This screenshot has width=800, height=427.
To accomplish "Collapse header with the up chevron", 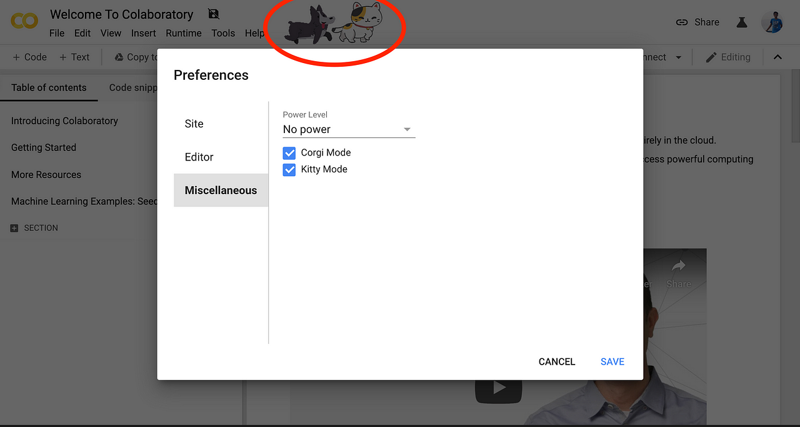I will coord(777,57).
